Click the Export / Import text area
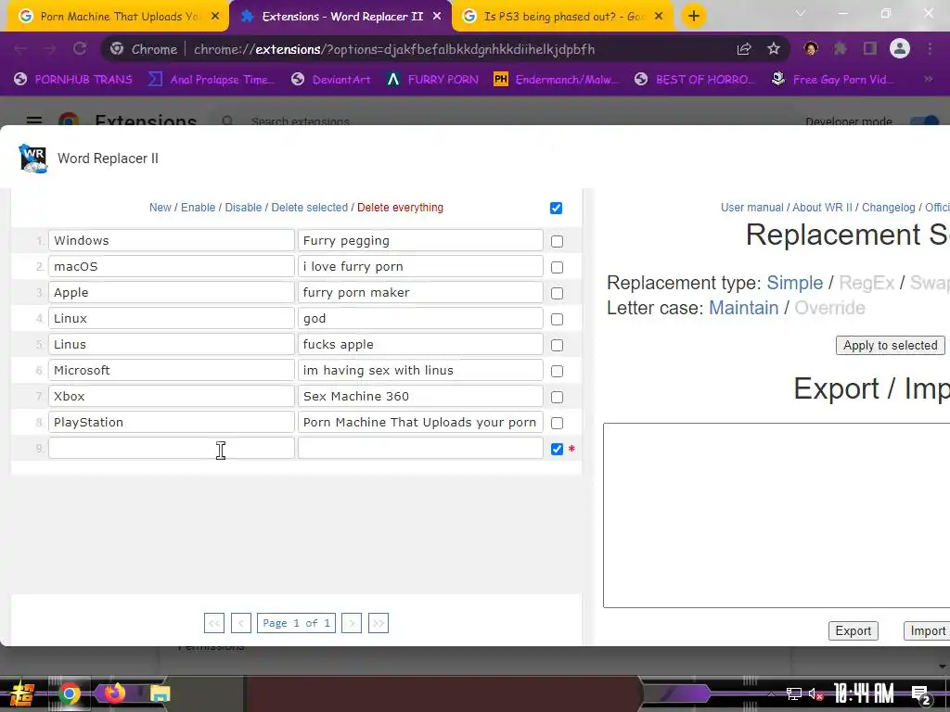This screenshot has height=712, width=950. [777, 515]
